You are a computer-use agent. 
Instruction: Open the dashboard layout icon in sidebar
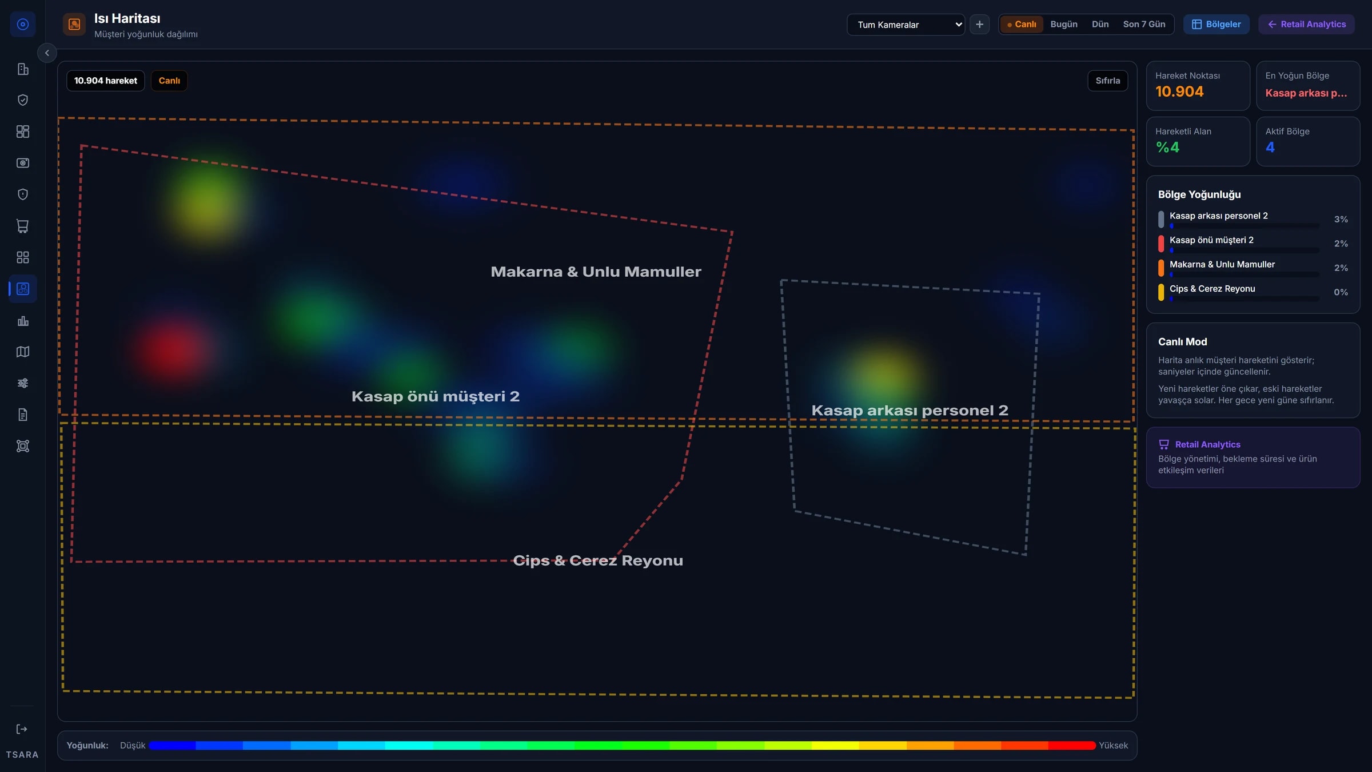[23, 132]
